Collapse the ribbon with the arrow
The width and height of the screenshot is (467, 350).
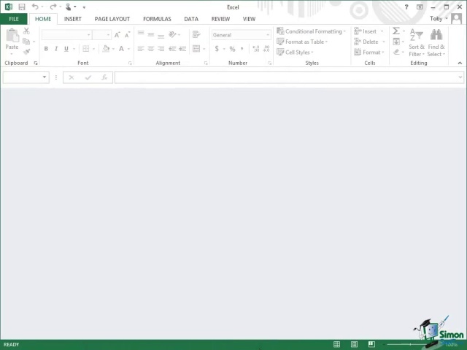click(x=460, y=63)
